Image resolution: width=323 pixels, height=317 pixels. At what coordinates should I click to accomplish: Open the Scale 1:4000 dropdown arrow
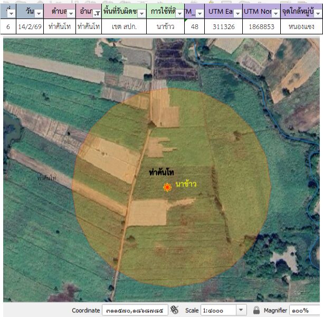coord(241,310)
